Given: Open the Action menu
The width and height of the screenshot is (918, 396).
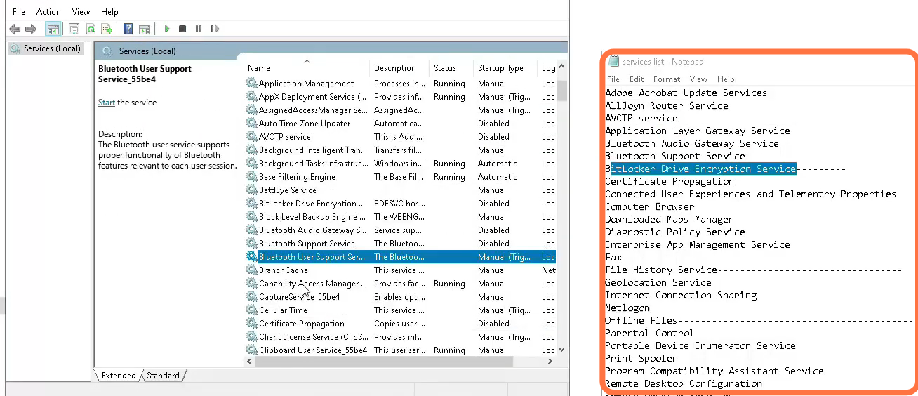Looking at the screenshot, I should tap(48, 12).
